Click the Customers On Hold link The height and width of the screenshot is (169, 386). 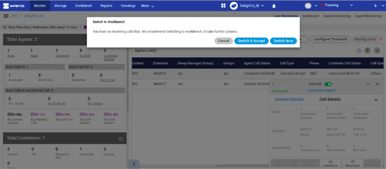point(111,57)
